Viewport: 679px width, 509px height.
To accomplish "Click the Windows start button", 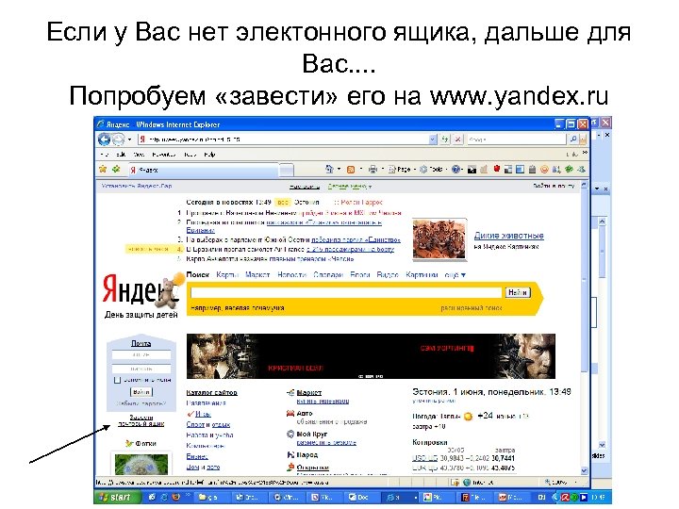I will pyautogui.click(x=116, y=498).
